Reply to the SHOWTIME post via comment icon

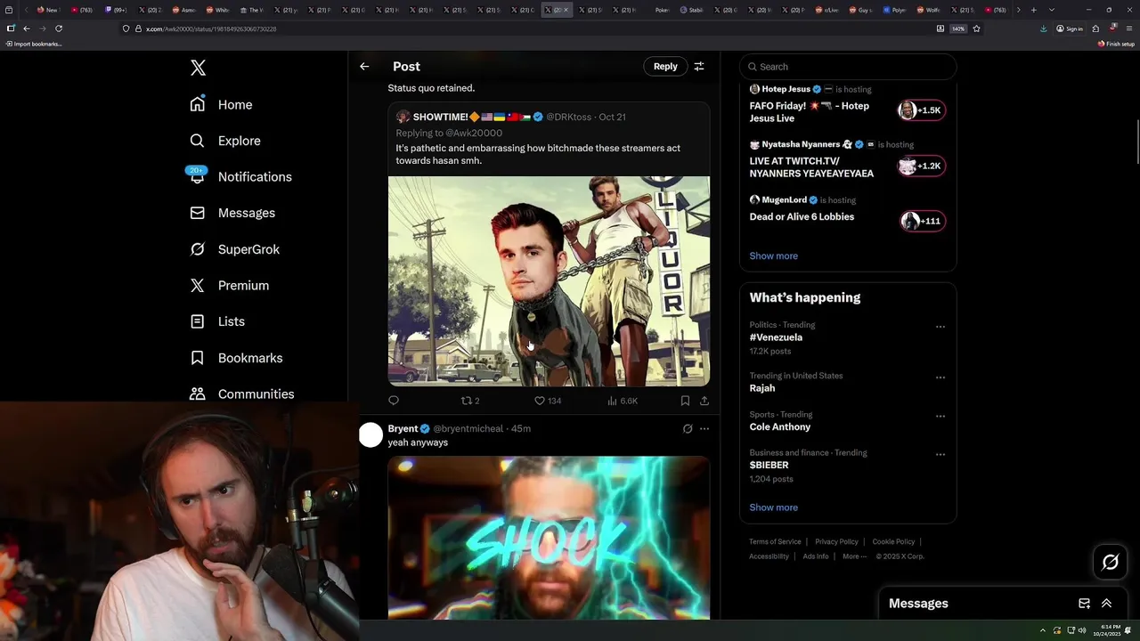pyautogui.click(x=394, y=401)
